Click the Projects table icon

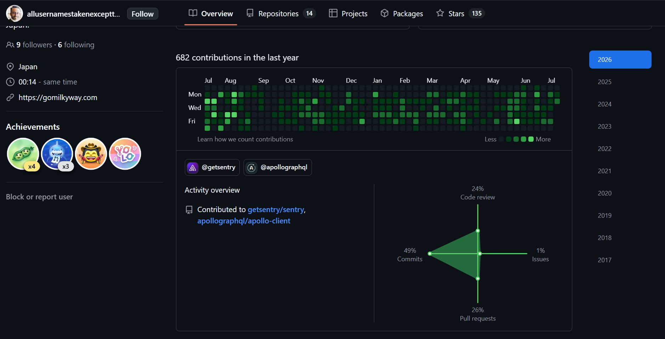coord(333,13)
